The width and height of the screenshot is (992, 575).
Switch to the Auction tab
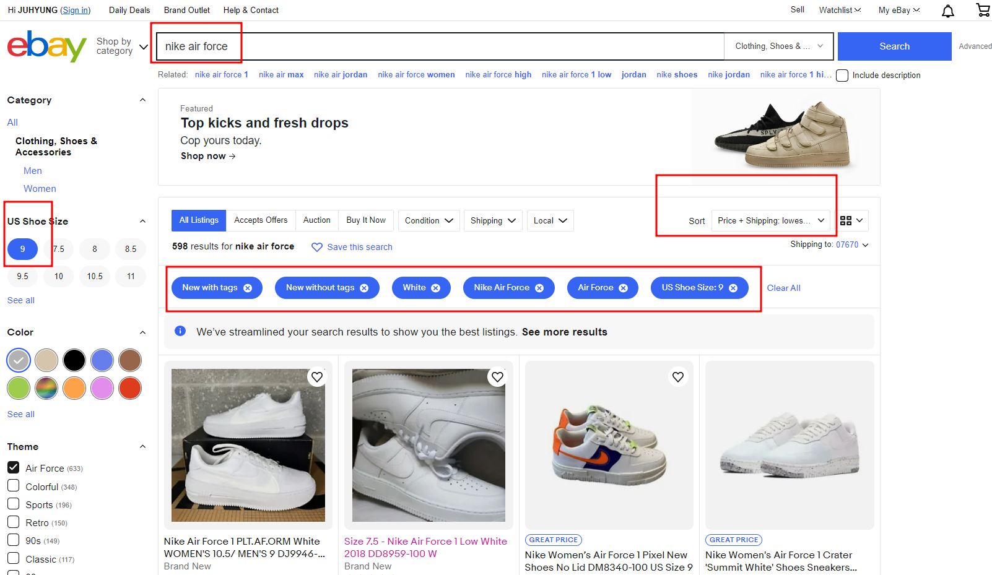(x=317, y=220)
